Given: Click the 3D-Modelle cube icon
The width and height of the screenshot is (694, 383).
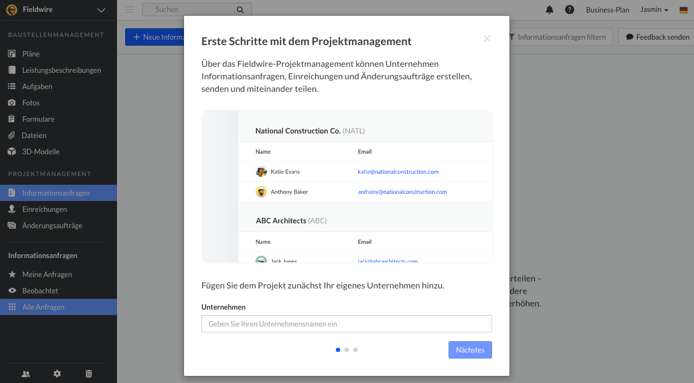Looking at the screenshot, I should pos(11,152).
